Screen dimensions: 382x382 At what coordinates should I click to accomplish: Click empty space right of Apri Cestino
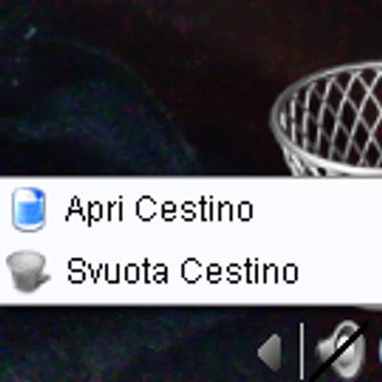tap(318, 209)
